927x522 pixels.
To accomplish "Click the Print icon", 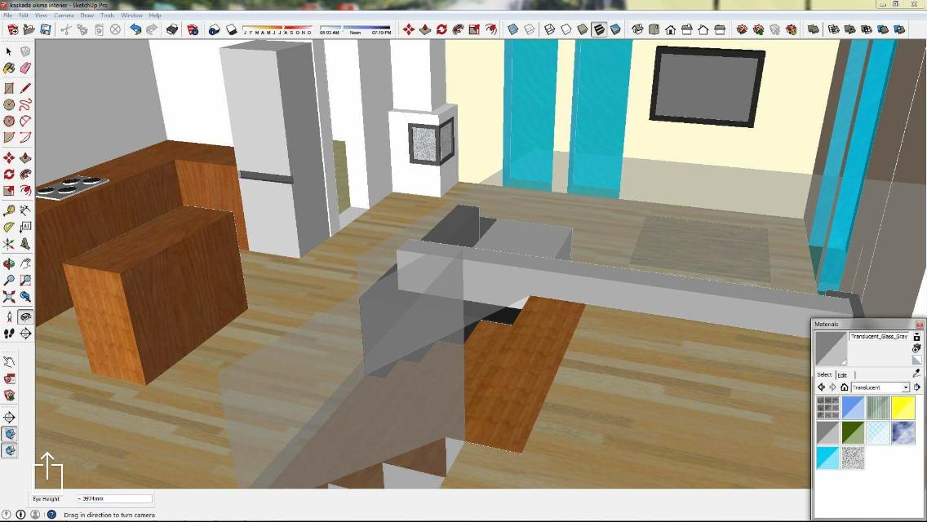I will [x=172, y=29].
